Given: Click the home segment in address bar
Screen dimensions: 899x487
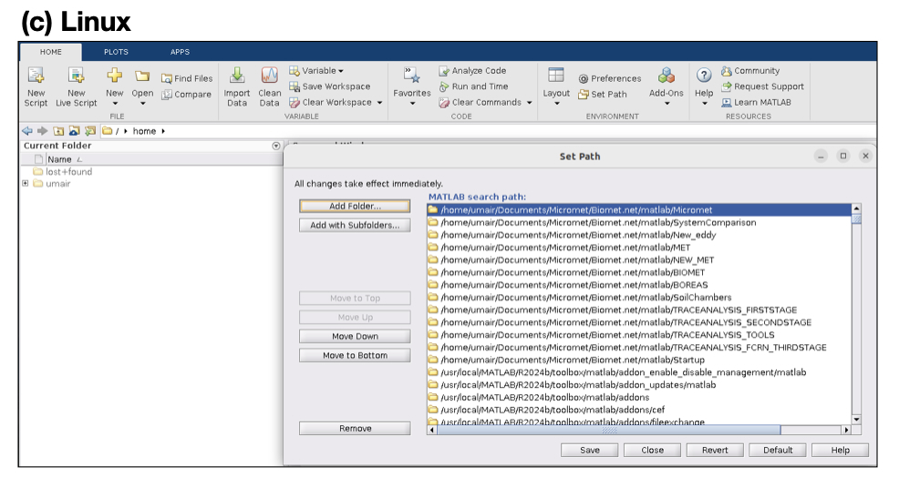Looking at the screenshot, I should click(144, 131).
